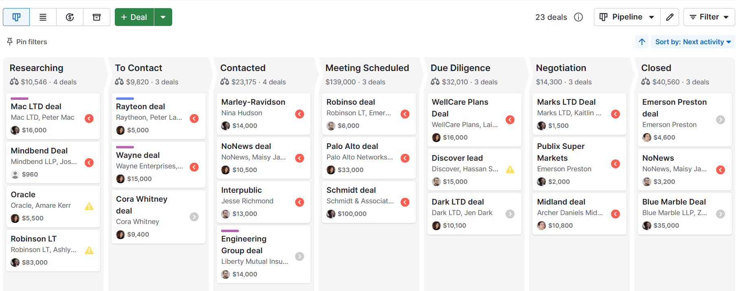Click the red activity indicator on Palo Alto deal
The height and width of the screenshot is (291, 736).
405,158
